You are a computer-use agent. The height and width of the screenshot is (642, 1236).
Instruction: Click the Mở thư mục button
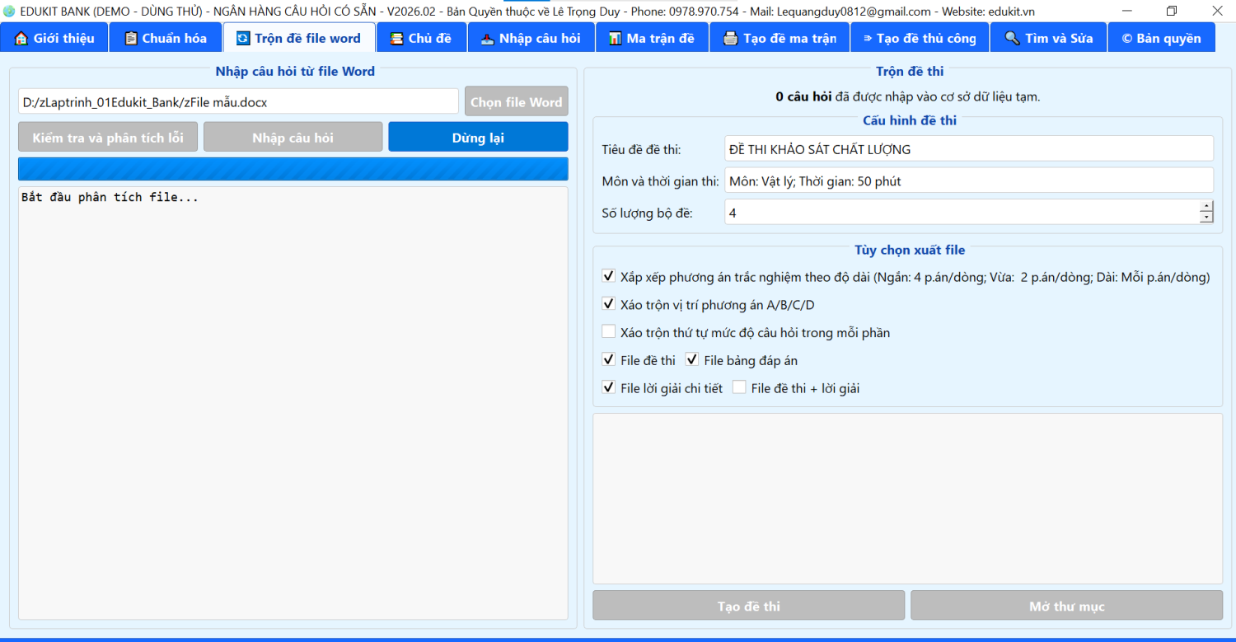(x=1066, y=606)
